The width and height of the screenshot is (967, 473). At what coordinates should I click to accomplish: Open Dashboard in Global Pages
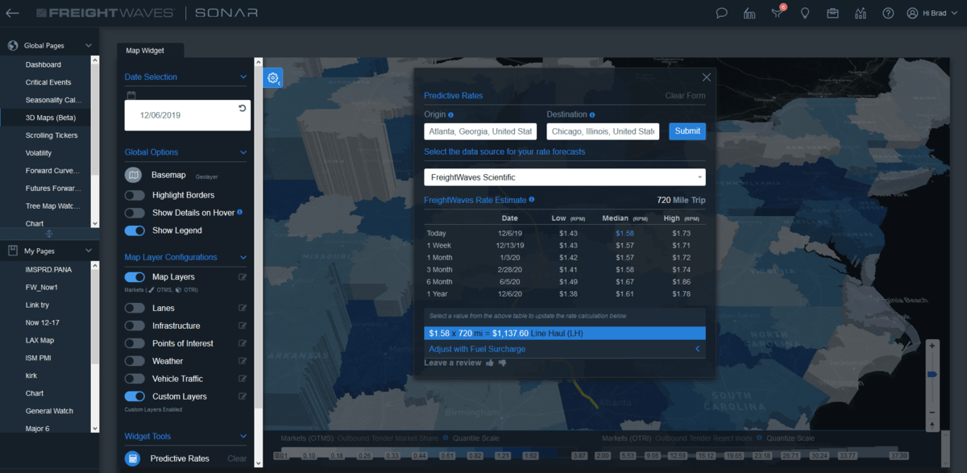coord(44,64)
